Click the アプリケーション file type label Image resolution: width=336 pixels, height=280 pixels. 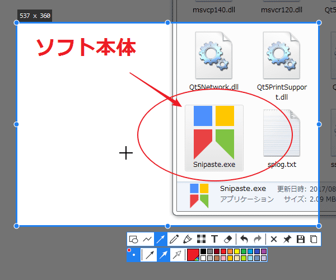[247, 199]
